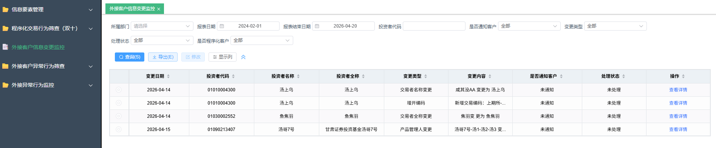Select radio button for 汤哥7号 row
Screen dimensions: 716x148
click(x=119, y=129)
